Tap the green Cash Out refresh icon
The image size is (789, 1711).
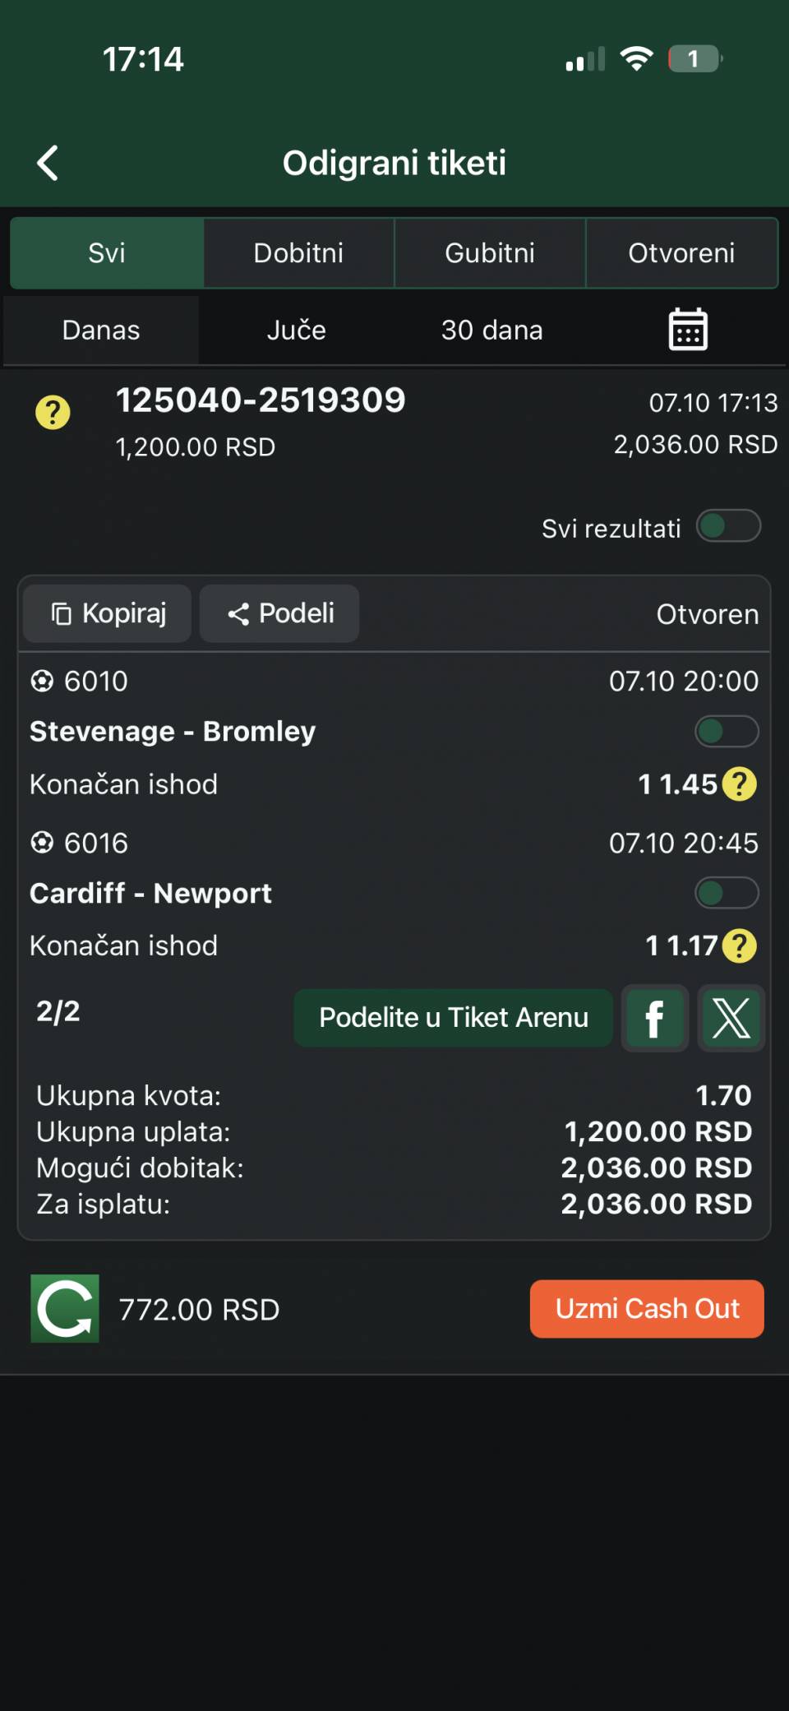pyautogui.click(x=65, y=1308)
